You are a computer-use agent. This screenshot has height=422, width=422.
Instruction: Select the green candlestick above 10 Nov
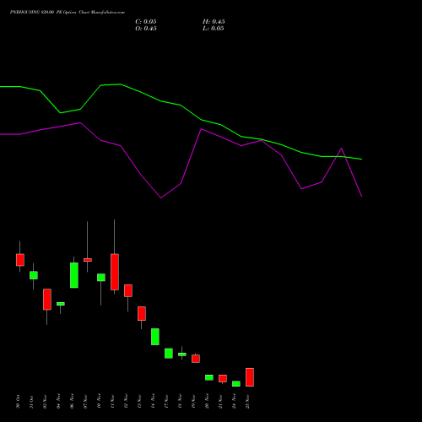point(101,278)
